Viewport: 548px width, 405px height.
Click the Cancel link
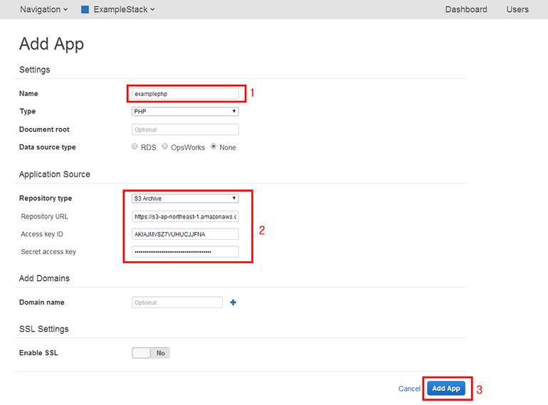[409, 389]
